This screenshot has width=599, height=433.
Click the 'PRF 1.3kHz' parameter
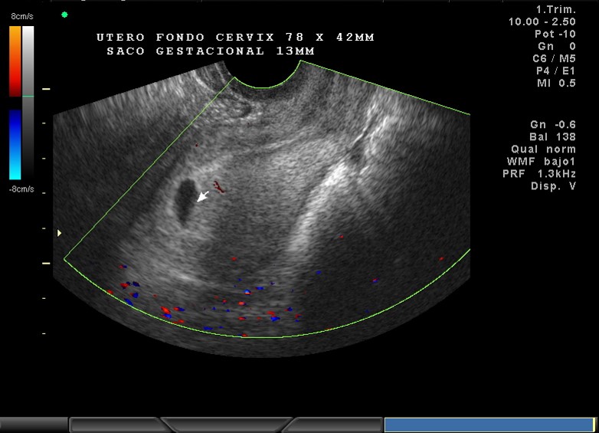pos(544,174)
